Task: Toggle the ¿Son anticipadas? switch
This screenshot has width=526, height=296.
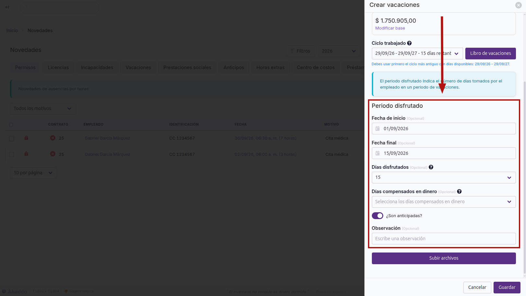Action: pyautogui.click(x=377, y=216)
